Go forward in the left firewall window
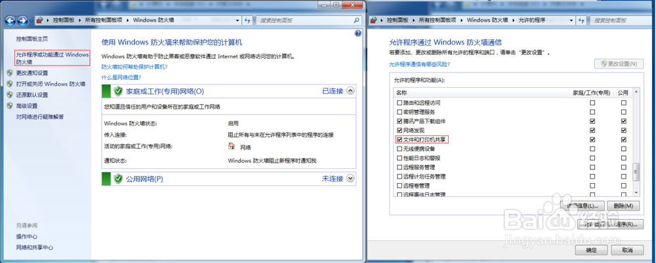This screenshot has width=656, height=263. coord(22,20)
